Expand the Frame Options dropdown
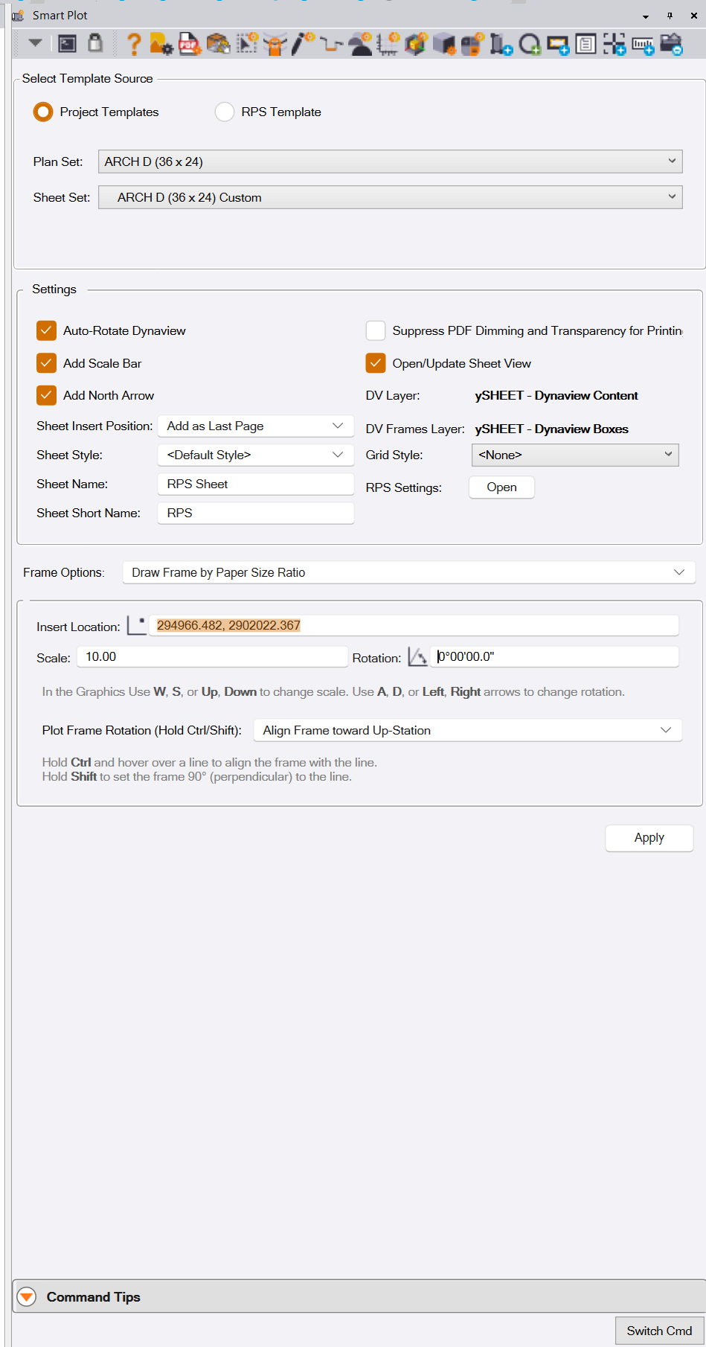This screenshot has width=706, height=1347. pyautogui.click(x=408, y=572)
